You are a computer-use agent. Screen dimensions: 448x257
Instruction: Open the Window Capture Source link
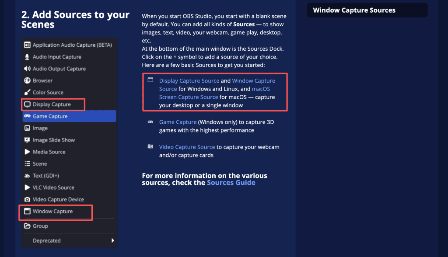[x=217, y=85]
